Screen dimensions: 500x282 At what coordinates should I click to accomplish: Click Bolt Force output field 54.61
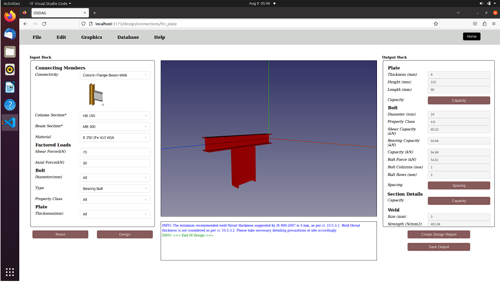tap(459, 160)
